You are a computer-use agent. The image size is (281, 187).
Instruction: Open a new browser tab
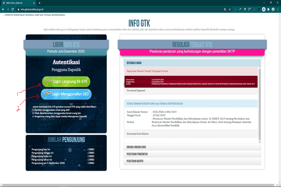point(39,3)
